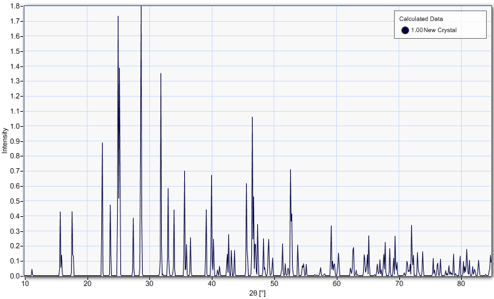Click the "80" x-axis tick label
Screen dimensions: 494x299
[461, 284]
